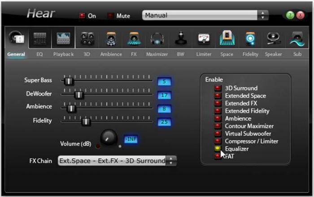The height and width of the screenshot is (197, 314).
Task: Toggle the Mute switch
Action: pyautogui.click(x=110, y=16)
